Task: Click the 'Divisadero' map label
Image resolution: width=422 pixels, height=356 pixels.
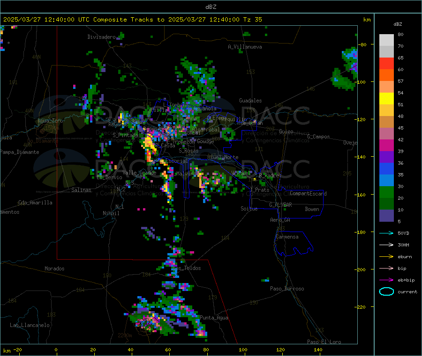Action: pyautogui.click(x=101, y=37)
